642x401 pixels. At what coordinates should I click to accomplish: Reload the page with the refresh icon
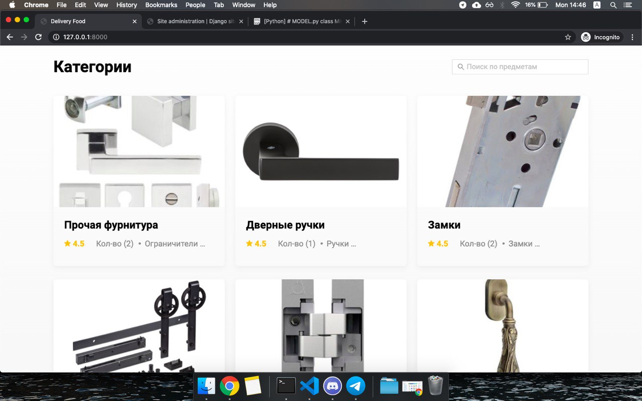tap(38, 37)
